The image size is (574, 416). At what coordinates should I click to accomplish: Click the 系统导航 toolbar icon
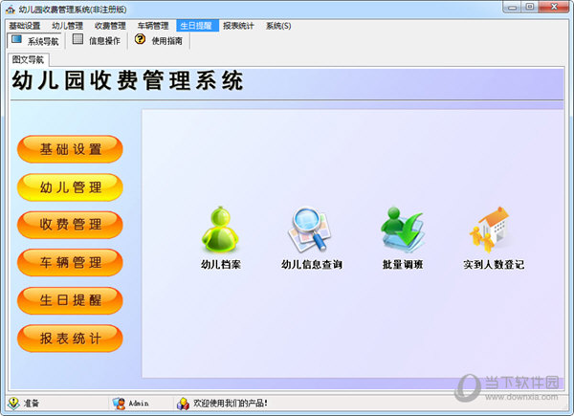pyautogui.click(x=16, y=39)
